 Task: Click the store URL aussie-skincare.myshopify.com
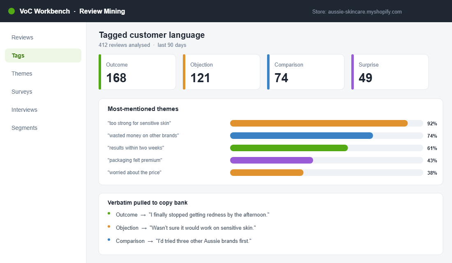click(x=364, y=12)
